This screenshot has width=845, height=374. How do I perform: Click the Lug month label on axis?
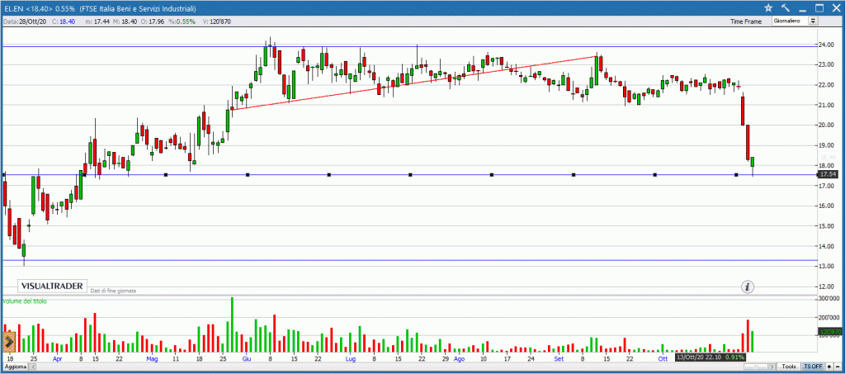tap(351, 357)
